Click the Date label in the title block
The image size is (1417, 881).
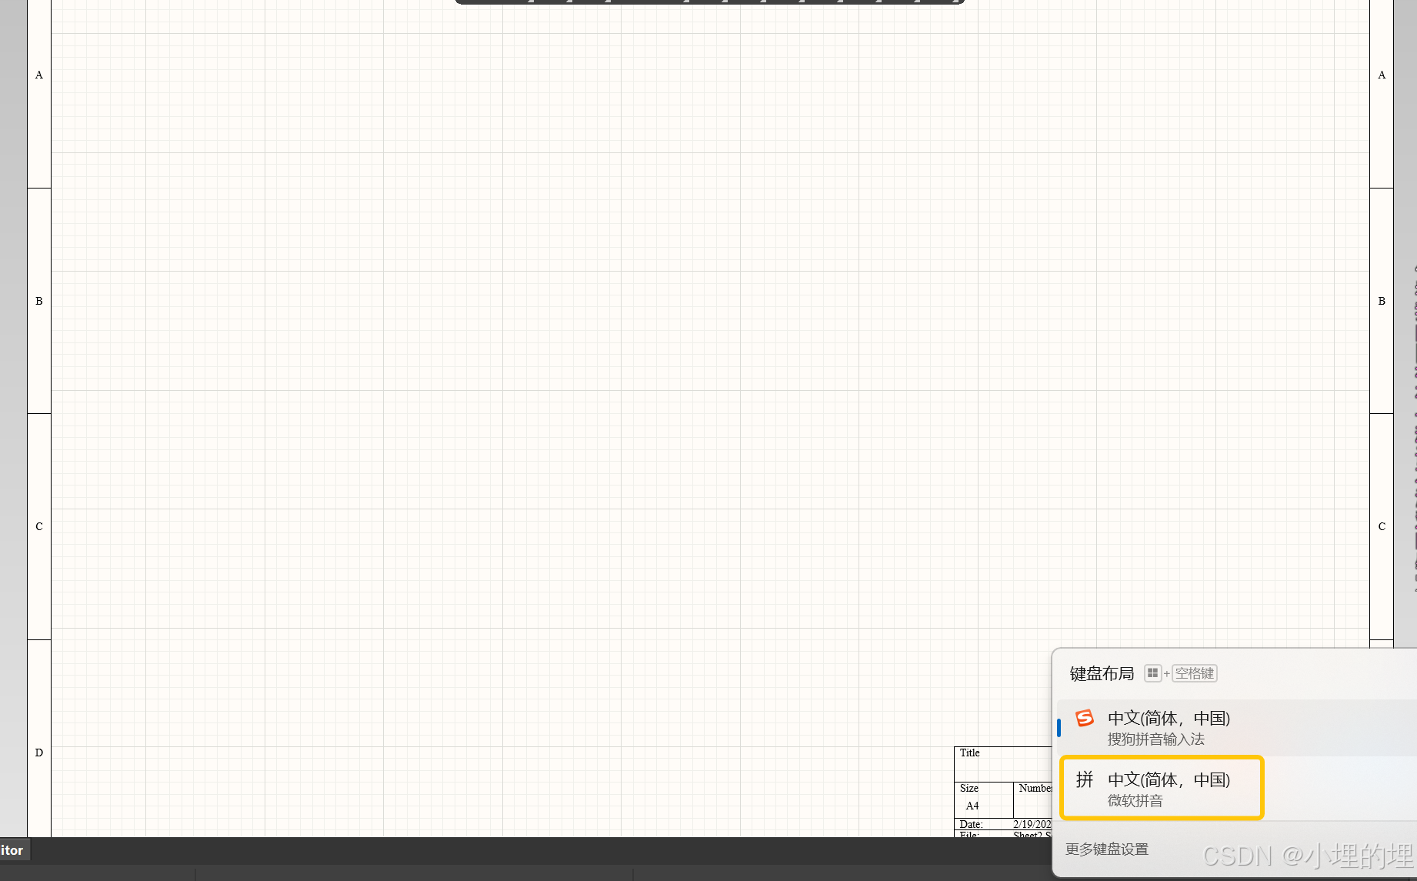click(971, 824)
